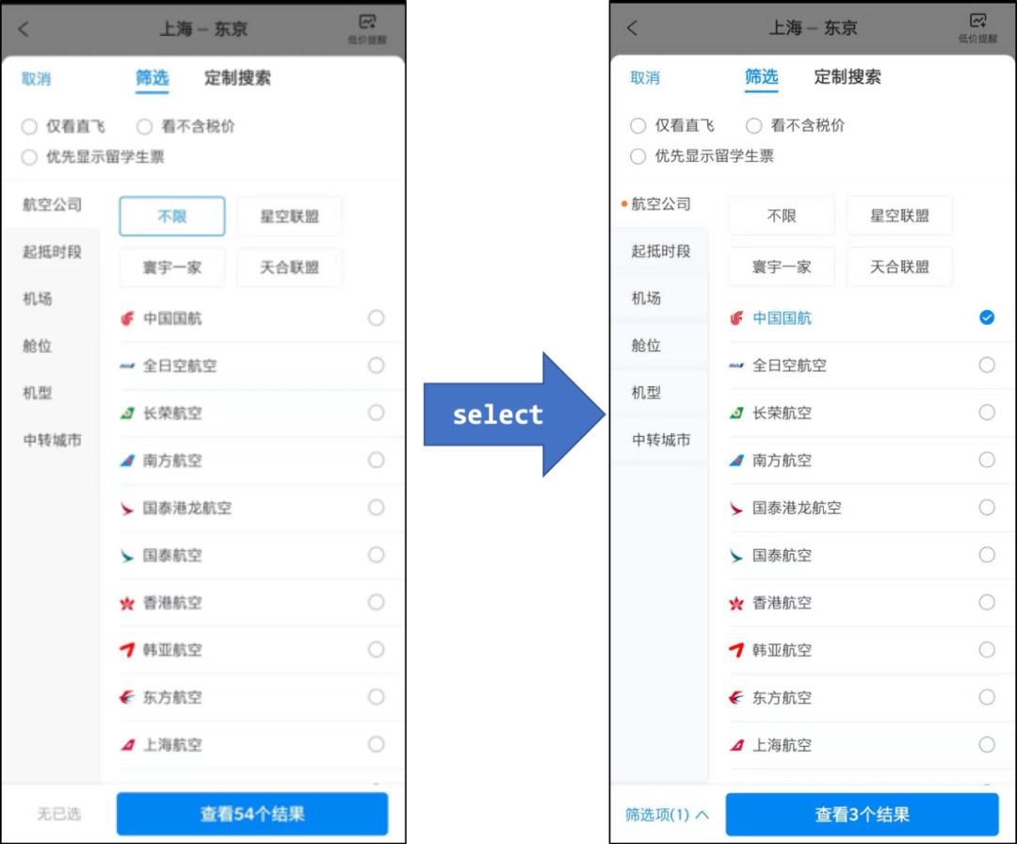Open low-price alert icon in left screen header

(367, 29)
